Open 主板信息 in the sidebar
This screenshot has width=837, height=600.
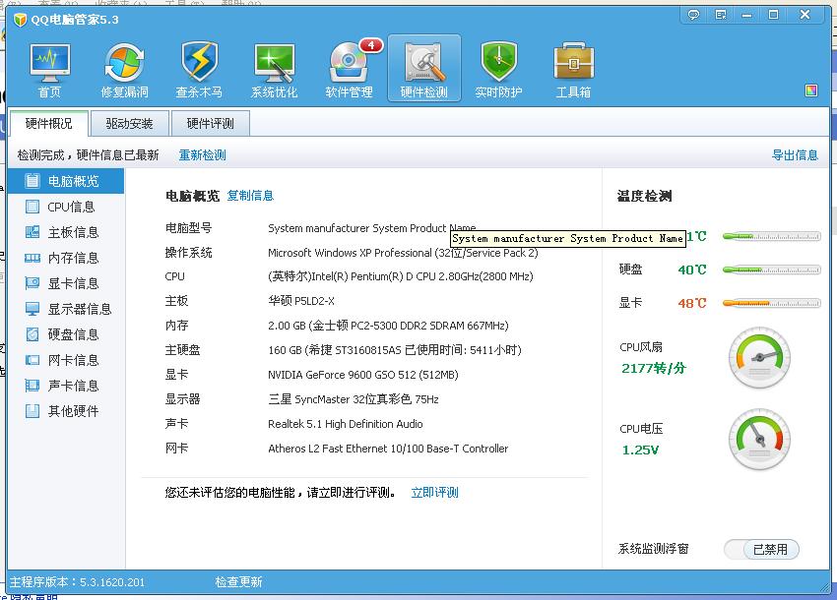[66, 232]
